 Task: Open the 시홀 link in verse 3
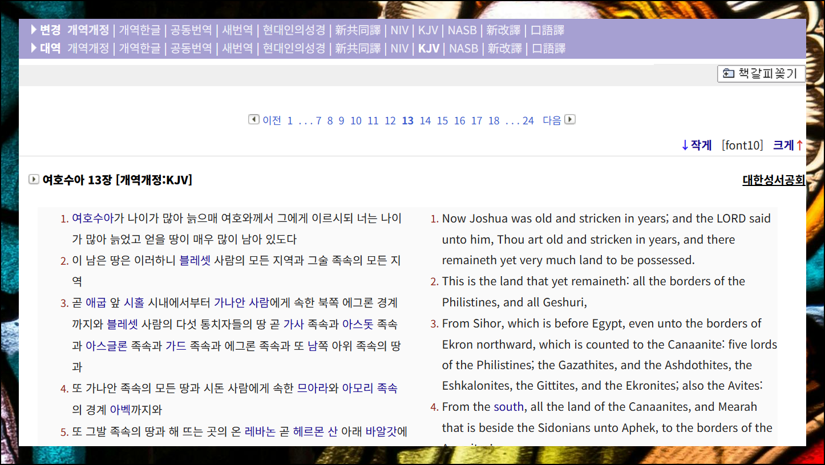134,303
